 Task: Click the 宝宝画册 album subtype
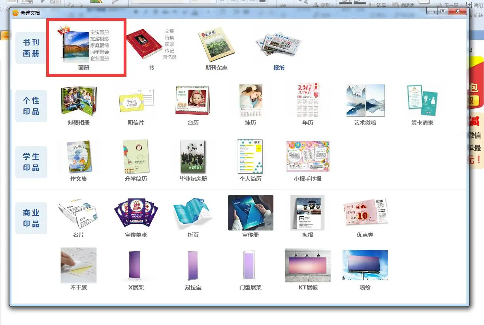[x=100, y=32]
